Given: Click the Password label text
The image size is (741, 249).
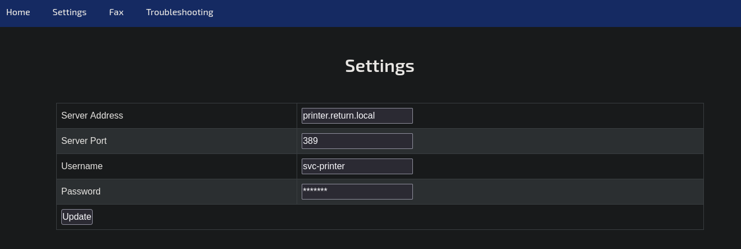Looking at the screenshot, I should 81,192.
